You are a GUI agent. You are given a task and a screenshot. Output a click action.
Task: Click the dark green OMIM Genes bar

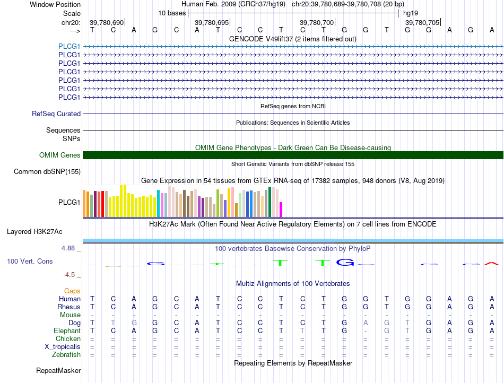293,155
